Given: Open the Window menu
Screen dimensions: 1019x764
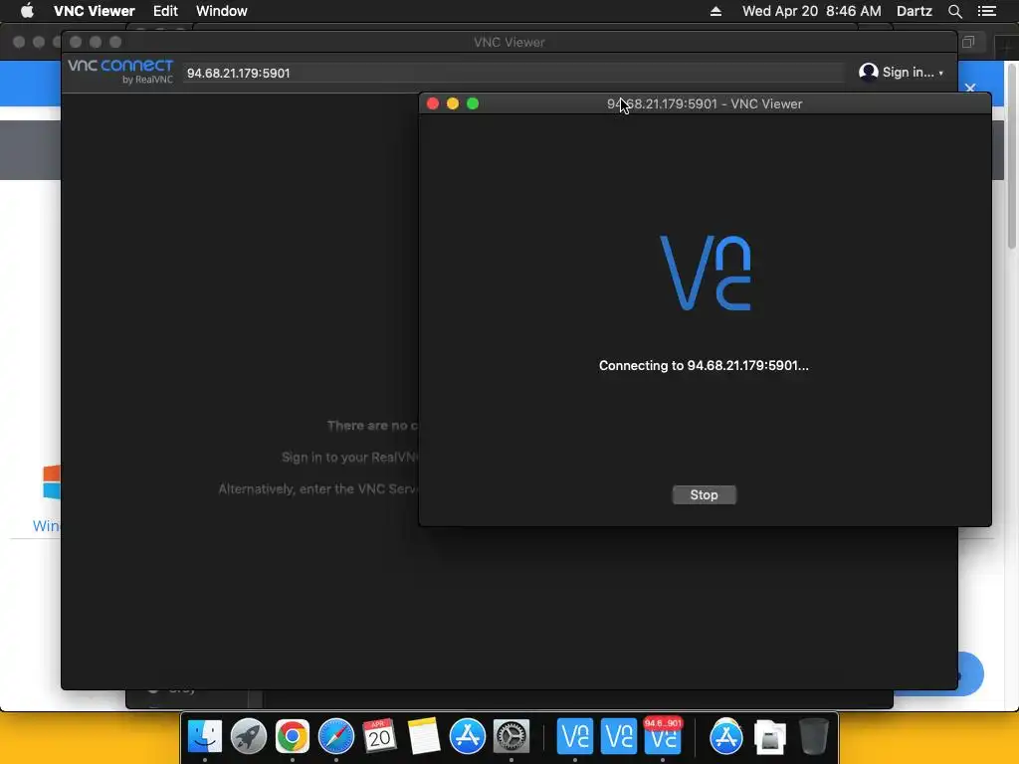Looking at the screenshot, I should [x=222, y=11].
